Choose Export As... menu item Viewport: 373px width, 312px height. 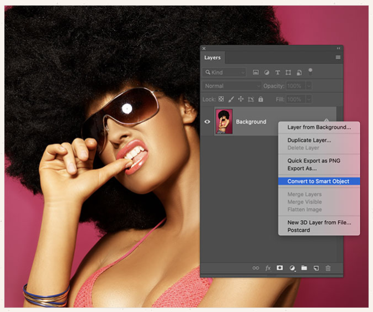coord(319,168)
